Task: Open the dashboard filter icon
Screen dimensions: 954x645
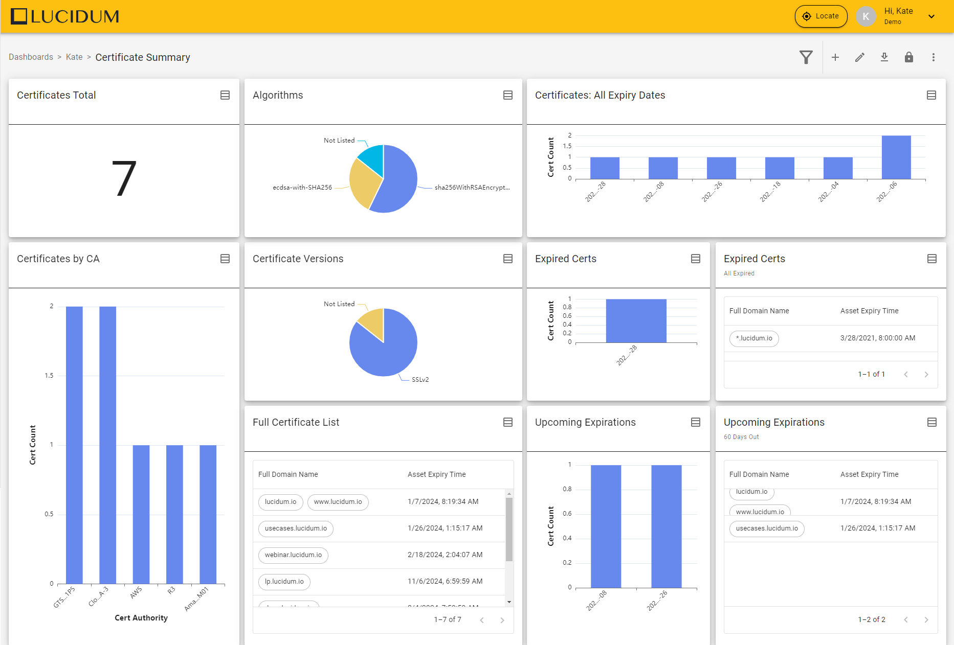Action: tap(806, 57)
